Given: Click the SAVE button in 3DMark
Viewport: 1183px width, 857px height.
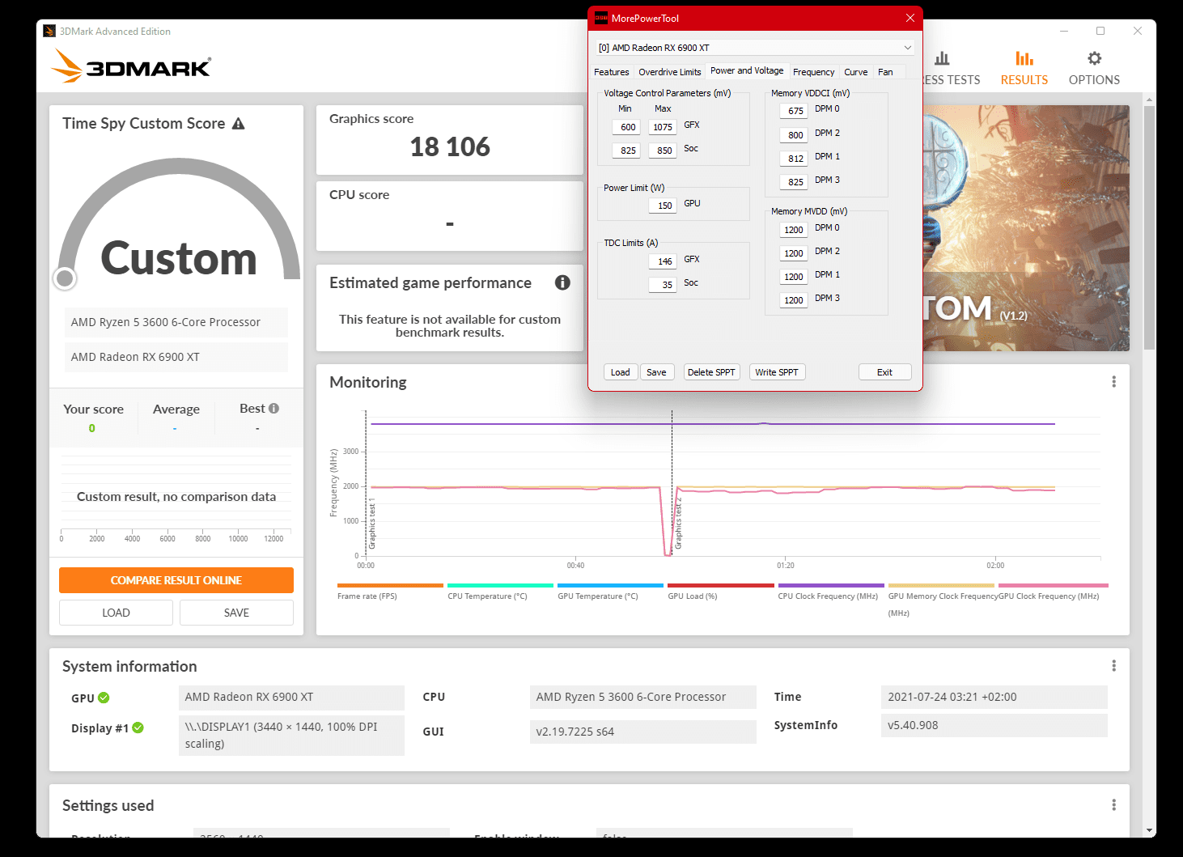Looking at the screenshot, I should click(236, 613).
